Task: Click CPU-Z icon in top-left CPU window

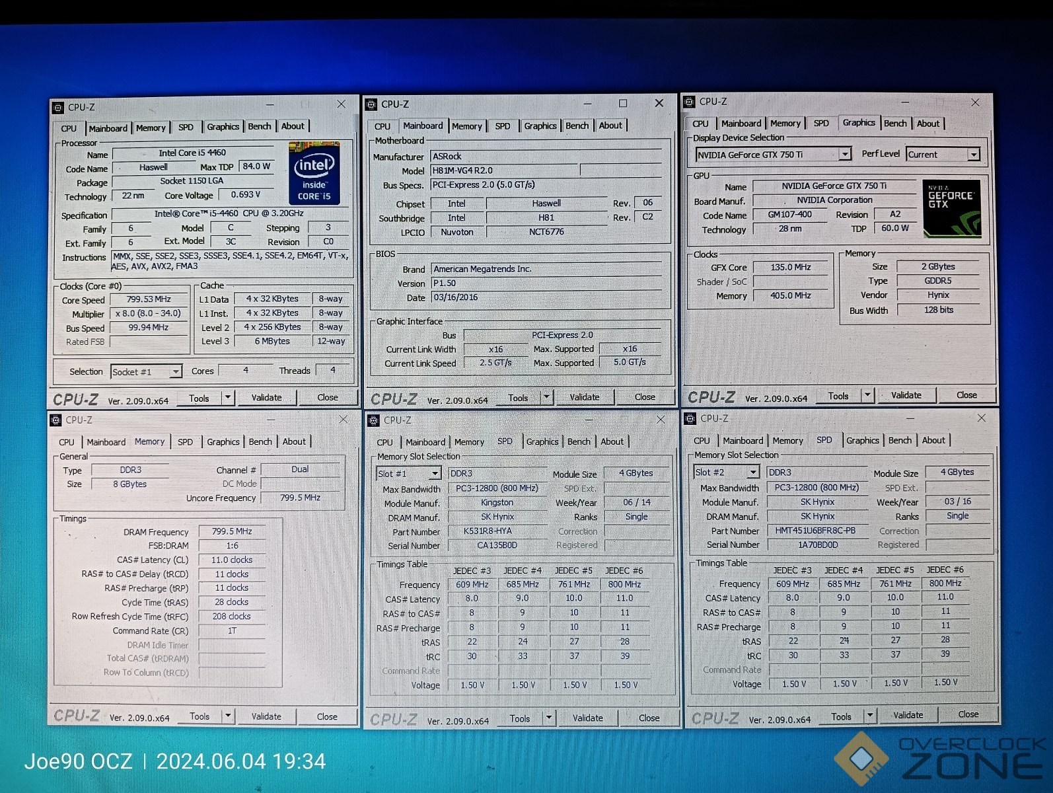Action: click(58, 107)
